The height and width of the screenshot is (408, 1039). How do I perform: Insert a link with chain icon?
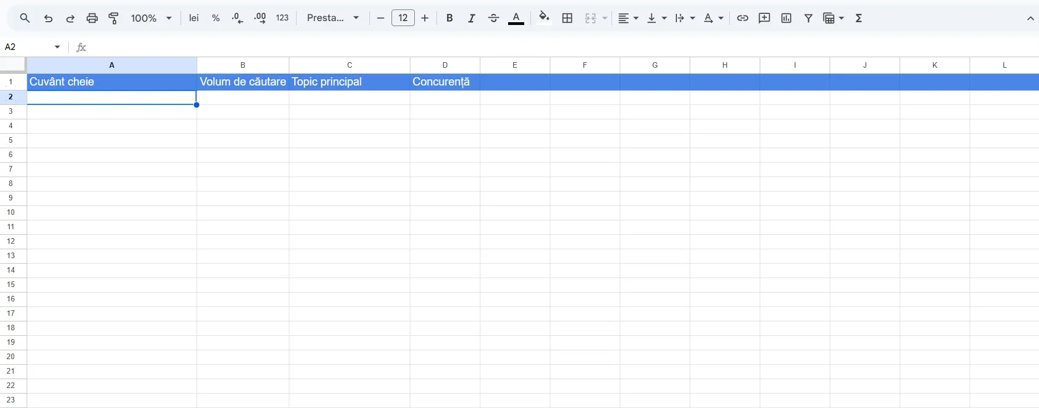click(x=742, y=18)
